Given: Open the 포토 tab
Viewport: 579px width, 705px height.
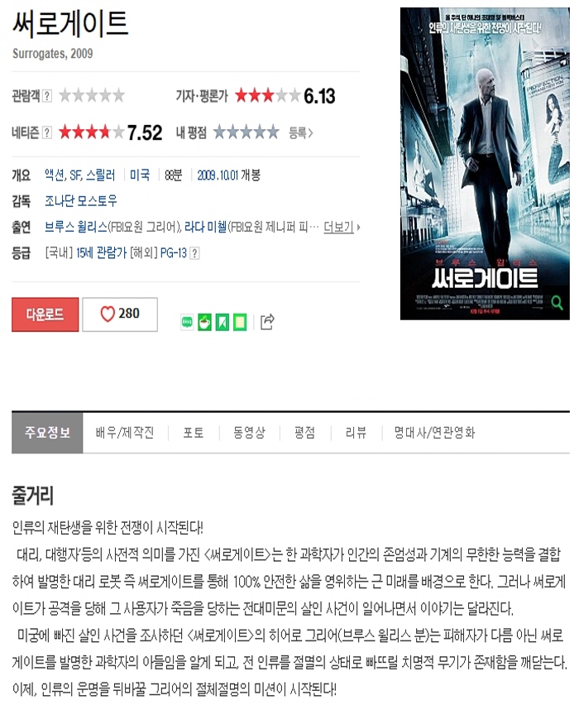Looking at the screenshot, I should click(194, 433).
